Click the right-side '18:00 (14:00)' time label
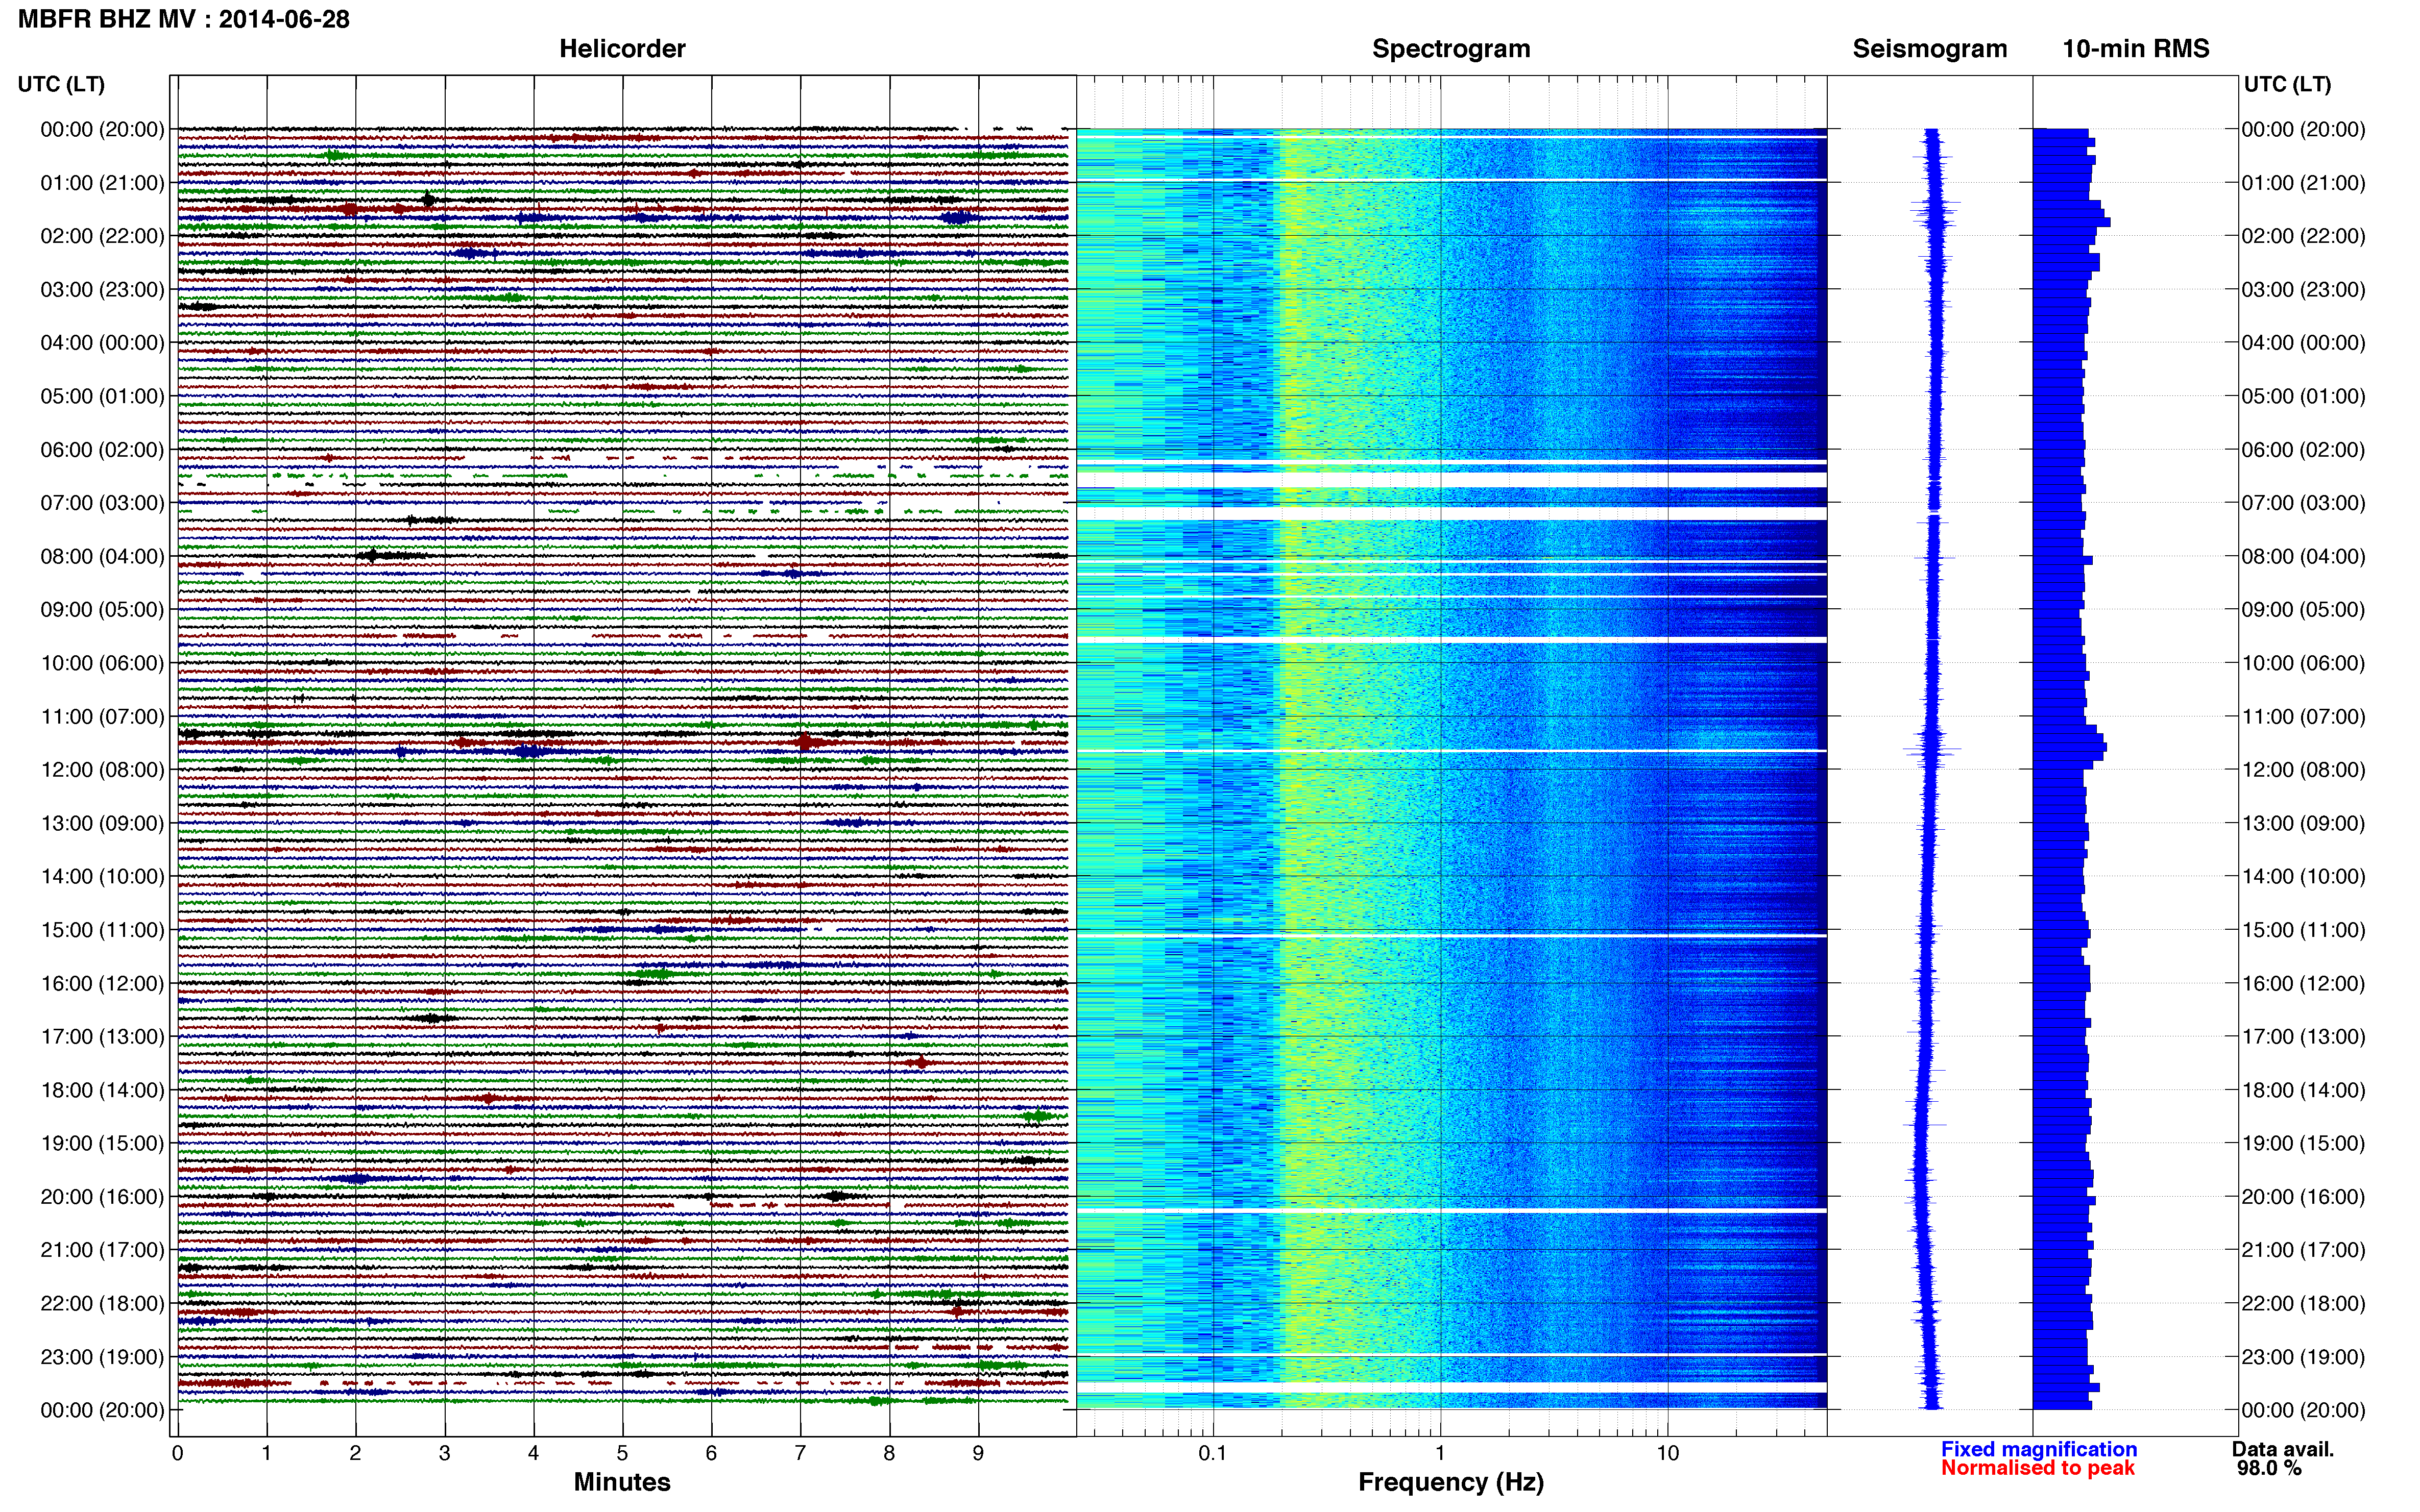 2303,1090
